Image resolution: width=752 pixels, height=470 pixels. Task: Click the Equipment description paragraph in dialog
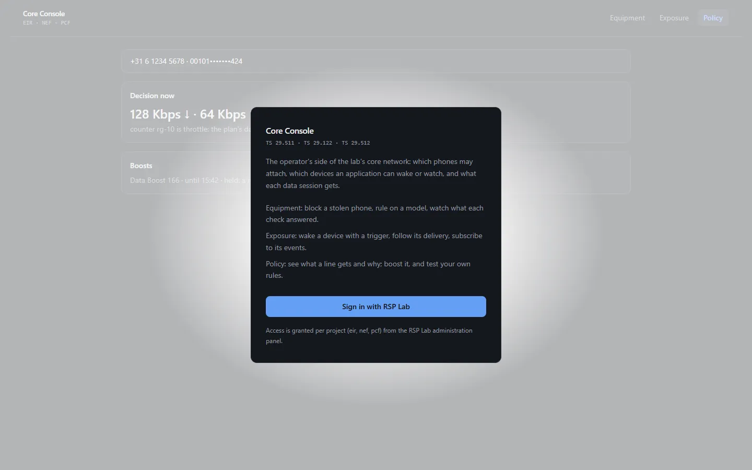coord(374,214)
